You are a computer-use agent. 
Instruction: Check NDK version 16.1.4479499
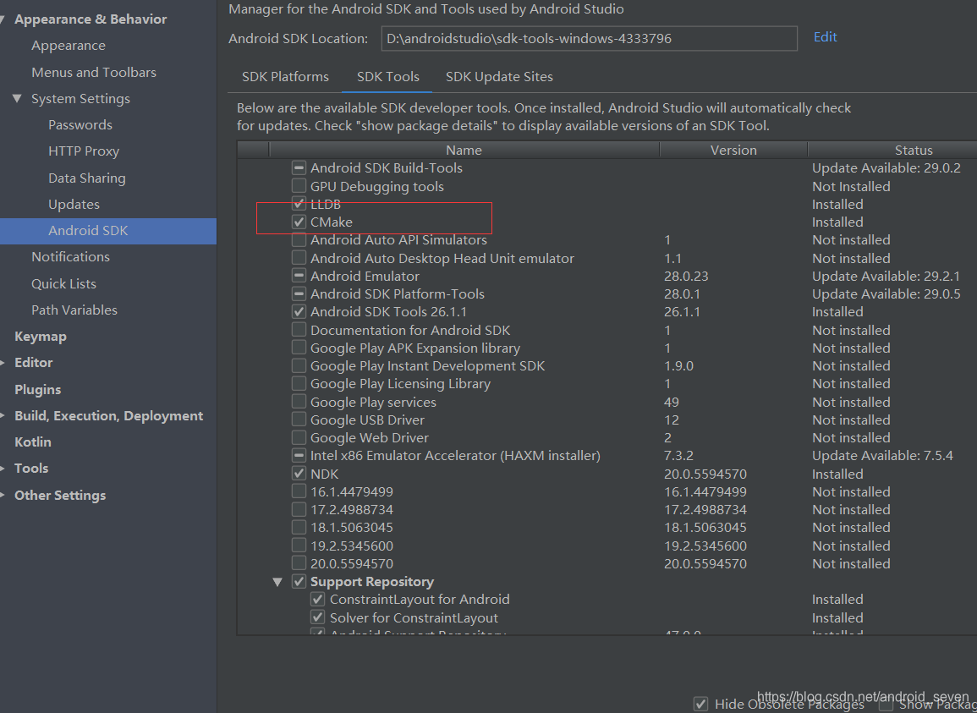(299, 491)
